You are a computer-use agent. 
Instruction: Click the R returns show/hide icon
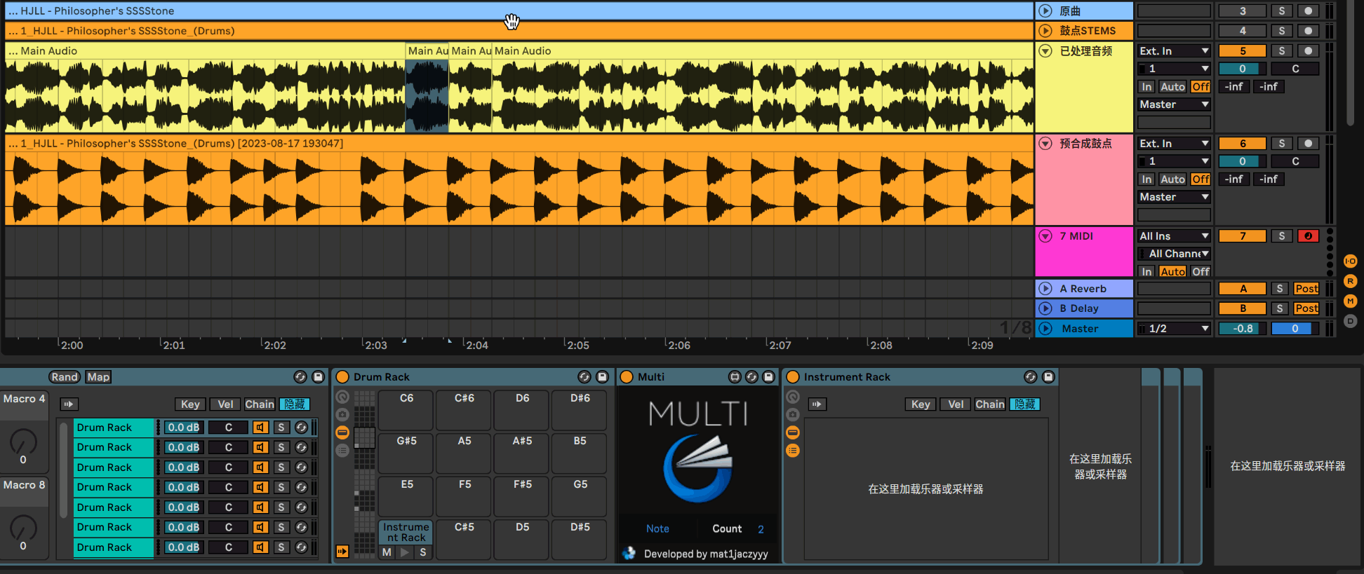(1350, 281)
